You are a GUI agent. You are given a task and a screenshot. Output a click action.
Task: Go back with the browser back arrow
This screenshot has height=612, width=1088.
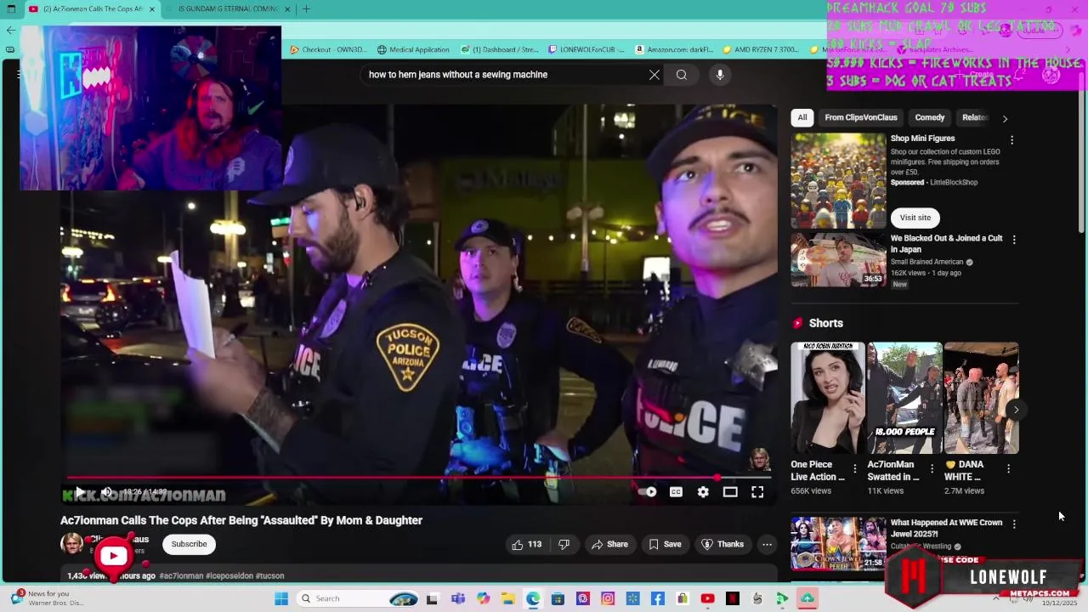coord(10,30)
